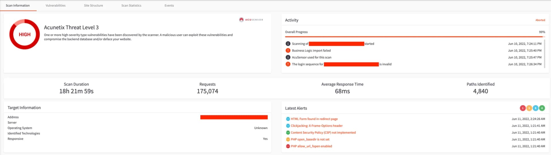Screen dimensions: 551x155
Task: Click the red high severity alert count badge
Action: [x=523, y=108]
